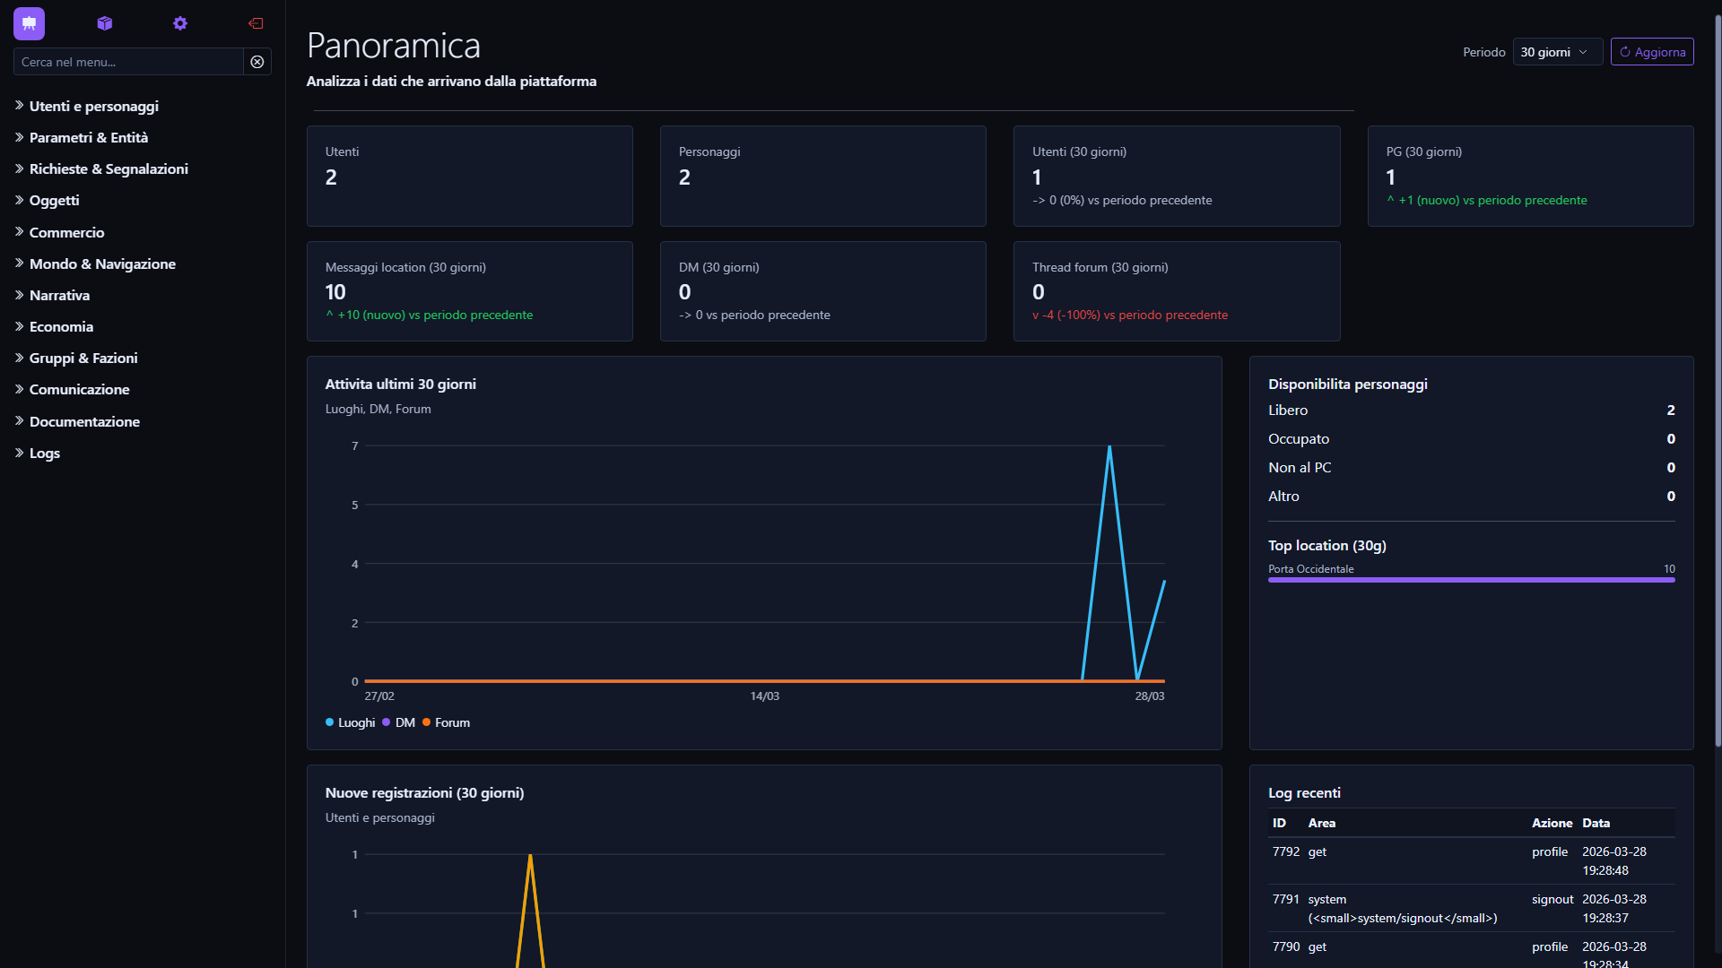Toggle the Lughi series in chart legend

pos(351,722)
